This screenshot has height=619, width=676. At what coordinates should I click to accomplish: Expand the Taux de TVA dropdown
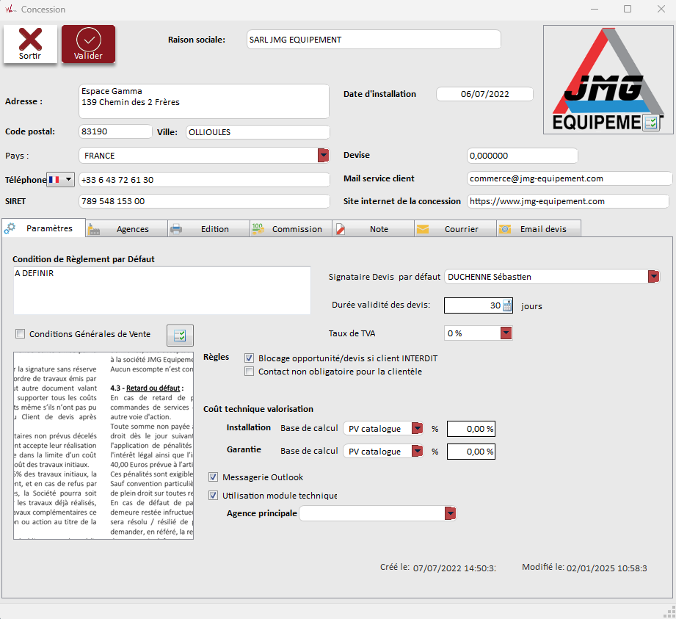505,333
